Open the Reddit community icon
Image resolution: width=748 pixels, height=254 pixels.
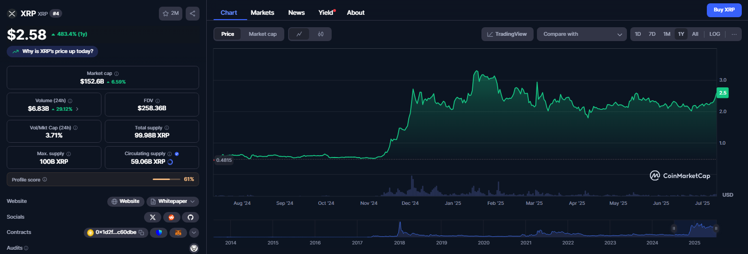[x=171, y=217]
